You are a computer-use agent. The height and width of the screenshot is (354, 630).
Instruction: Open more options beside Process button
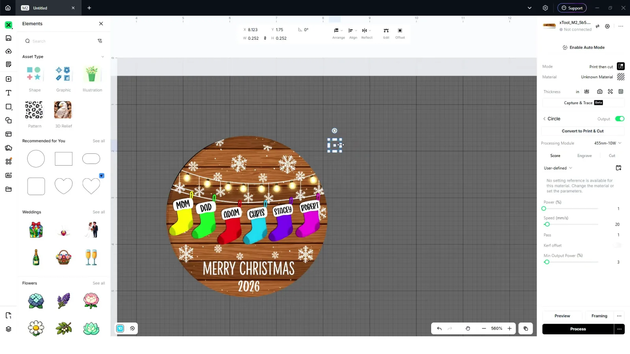tap(619, 329)
